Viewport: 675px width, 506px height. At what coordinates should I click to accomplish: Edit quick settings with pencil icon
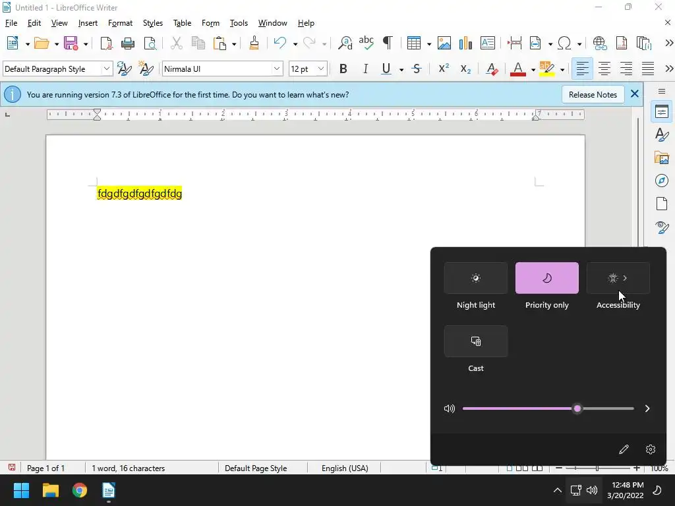624,449
